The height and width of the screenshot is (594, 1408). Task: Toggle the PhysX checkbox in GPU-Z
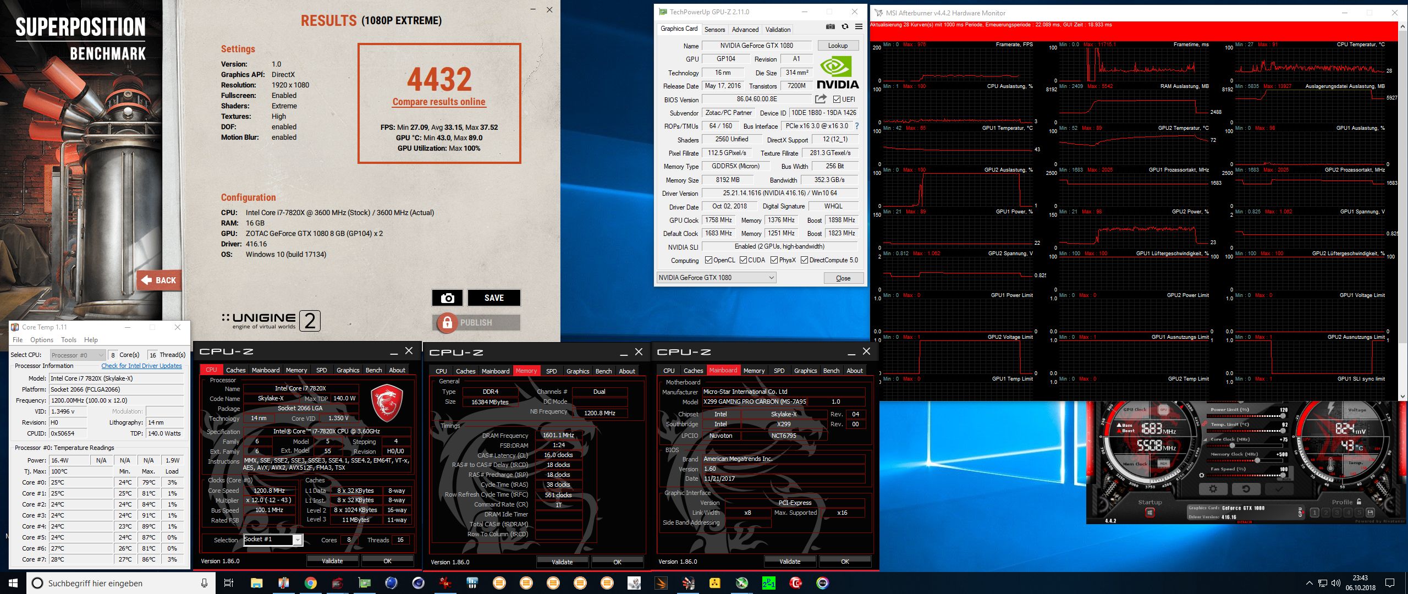tap(774, 260)
